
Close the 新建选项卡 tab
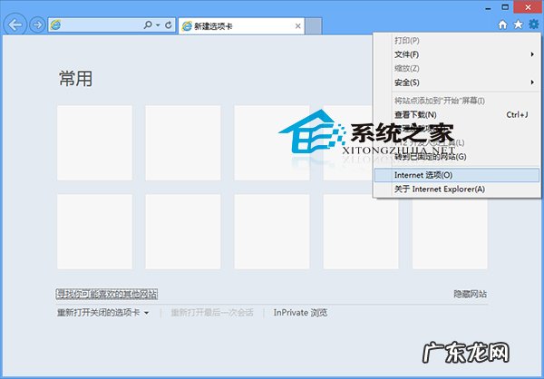pos(297,26)
